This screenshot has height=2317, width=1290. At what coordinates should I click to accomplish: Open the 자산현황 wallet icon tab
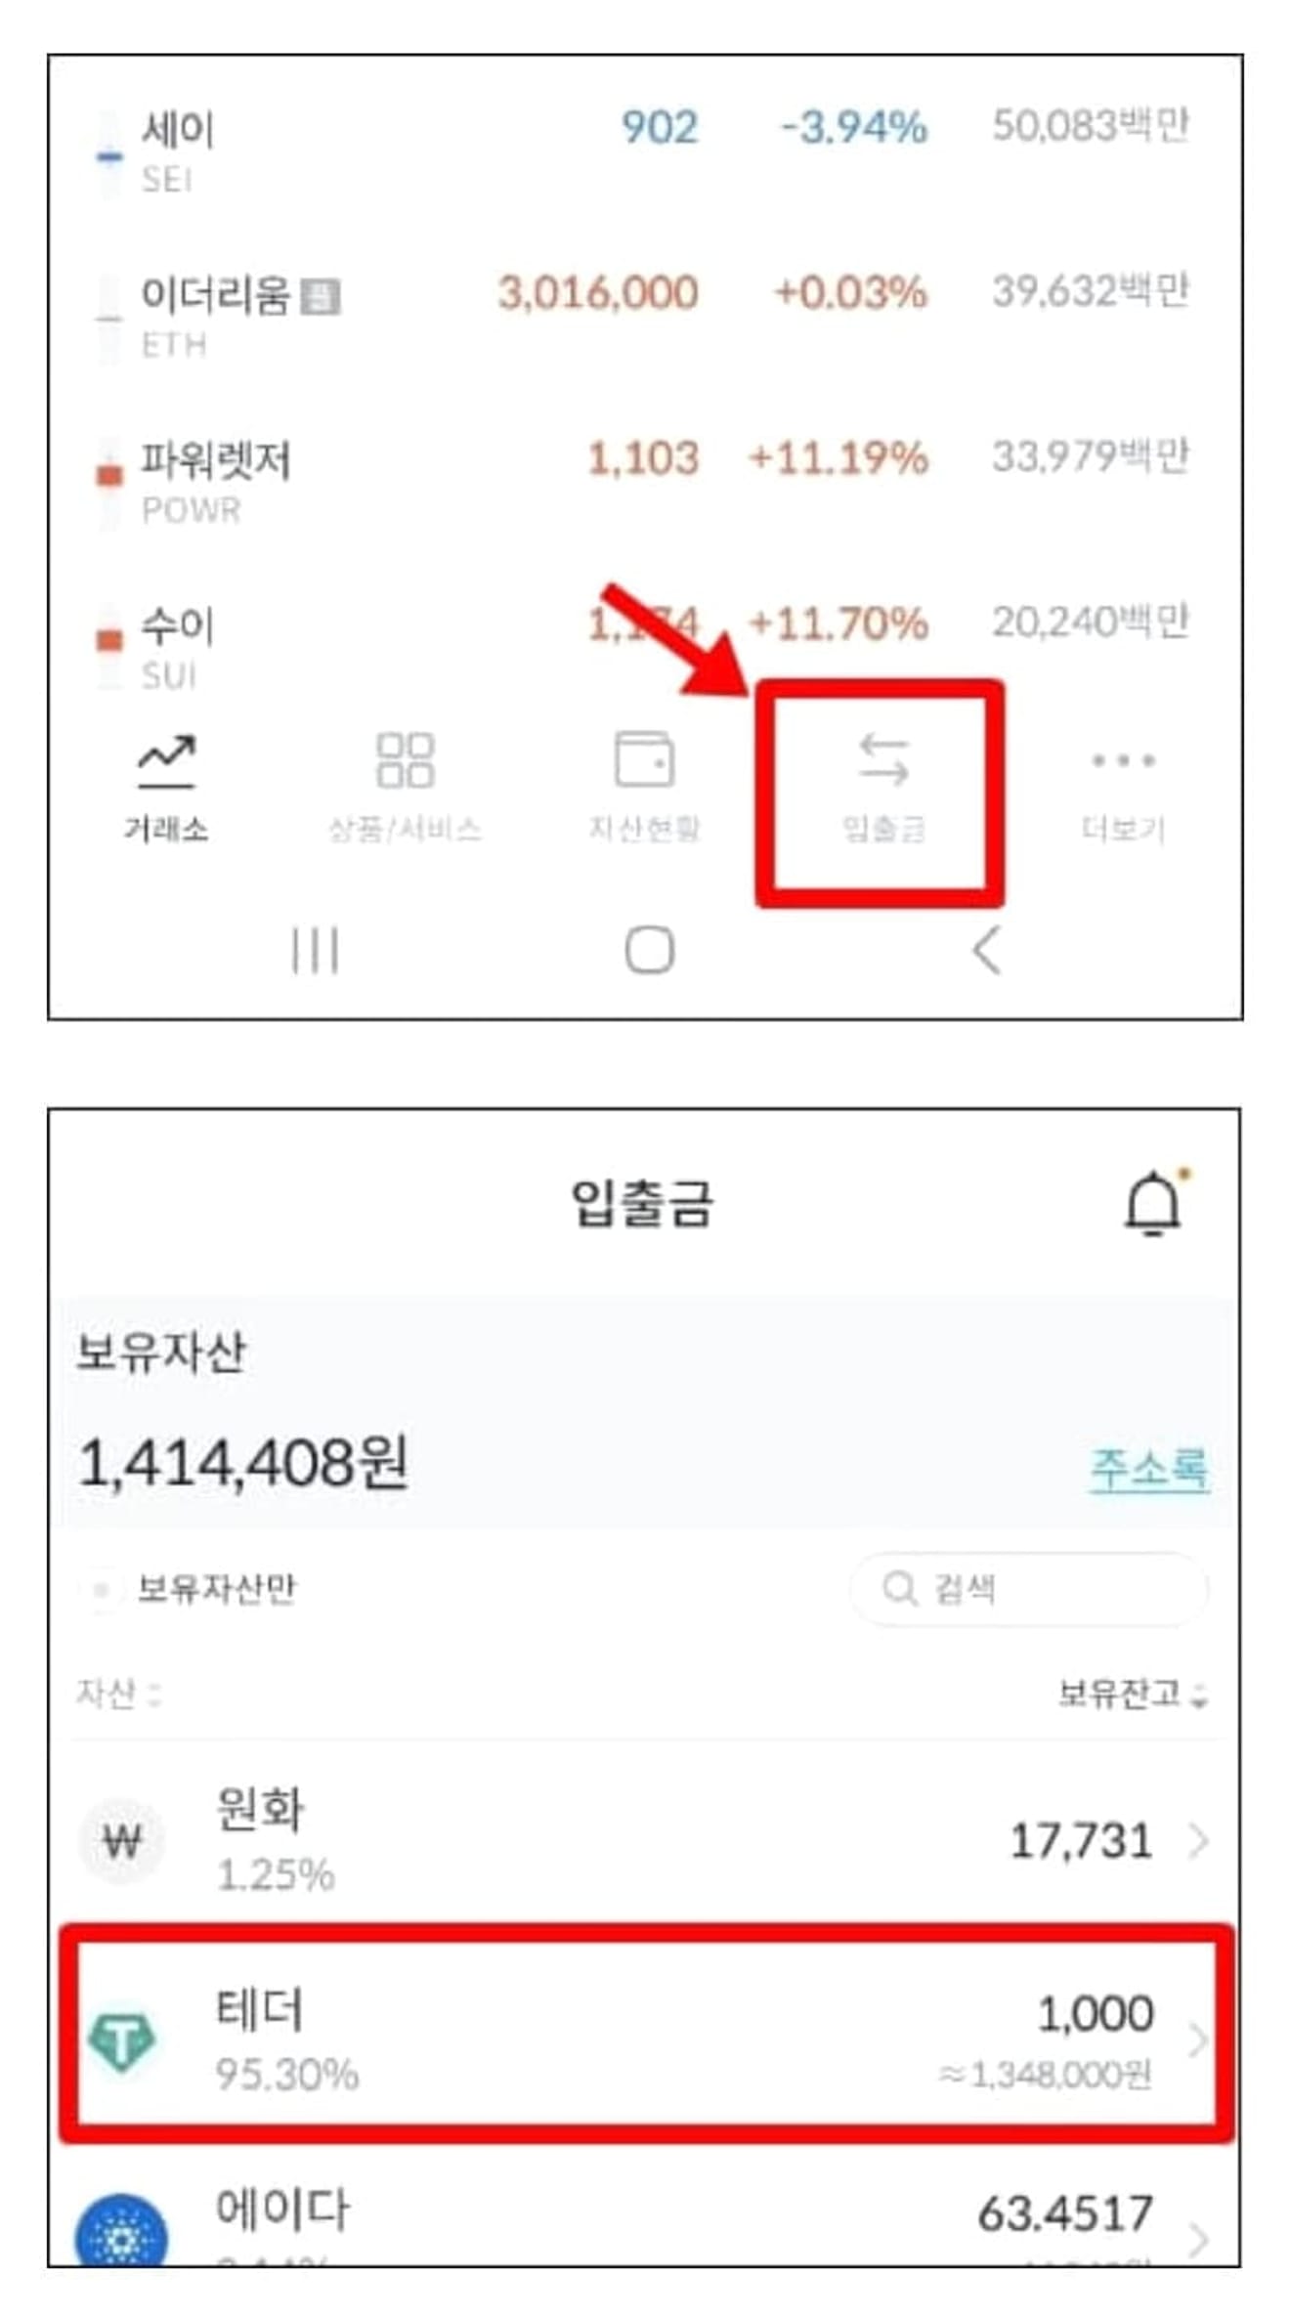[x=644, y=759]
